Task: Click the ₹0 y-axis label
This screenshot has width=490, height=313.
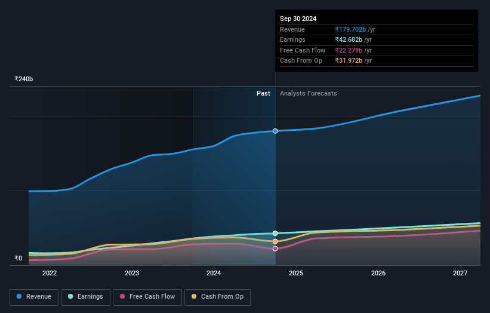Action: (x=19, y=258)
